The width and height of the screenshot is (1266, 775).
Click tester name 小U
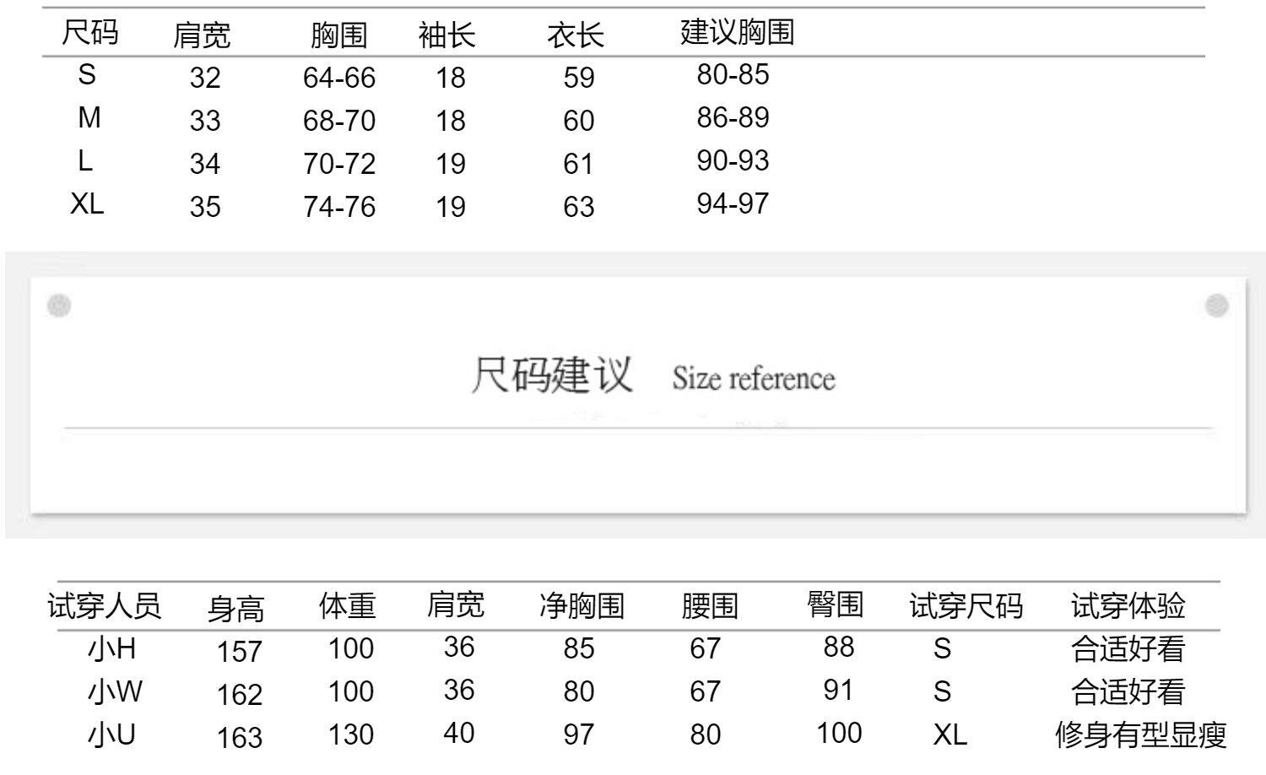pyautogui.click(x=111, y=734)
